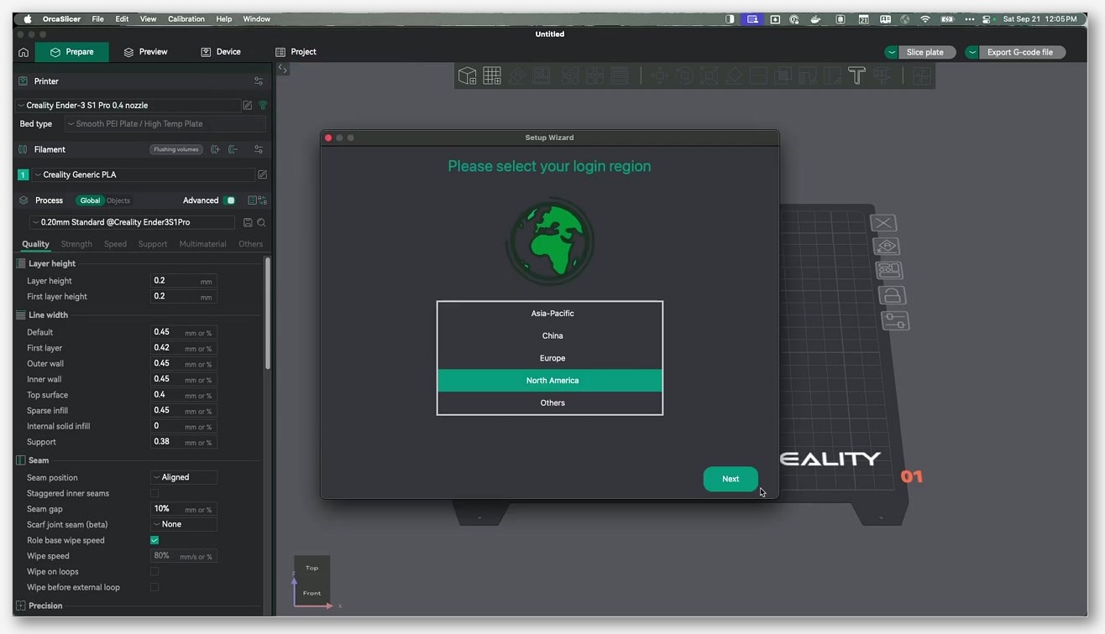Image resolution: width=1105 pixels, height=634 pixels.
Task: Open the Calibration menu
Action: pos(186,18)
